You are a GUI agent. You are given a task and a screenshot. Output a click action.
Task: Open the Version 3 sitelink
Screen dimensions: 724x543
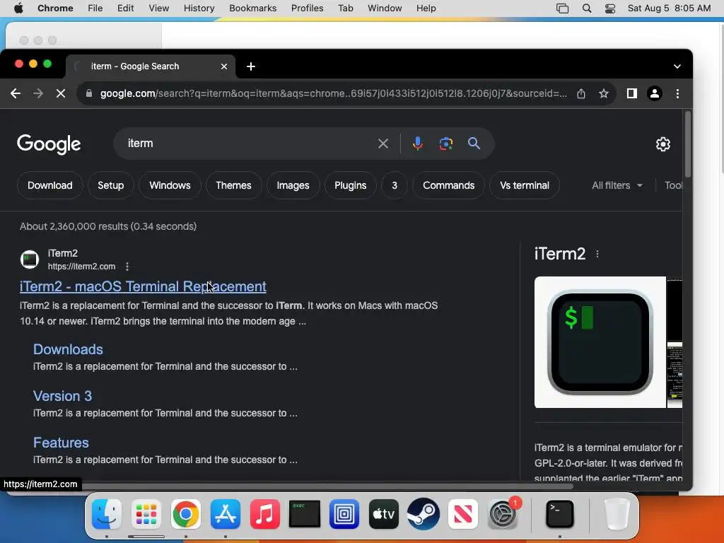click(62, 396)
